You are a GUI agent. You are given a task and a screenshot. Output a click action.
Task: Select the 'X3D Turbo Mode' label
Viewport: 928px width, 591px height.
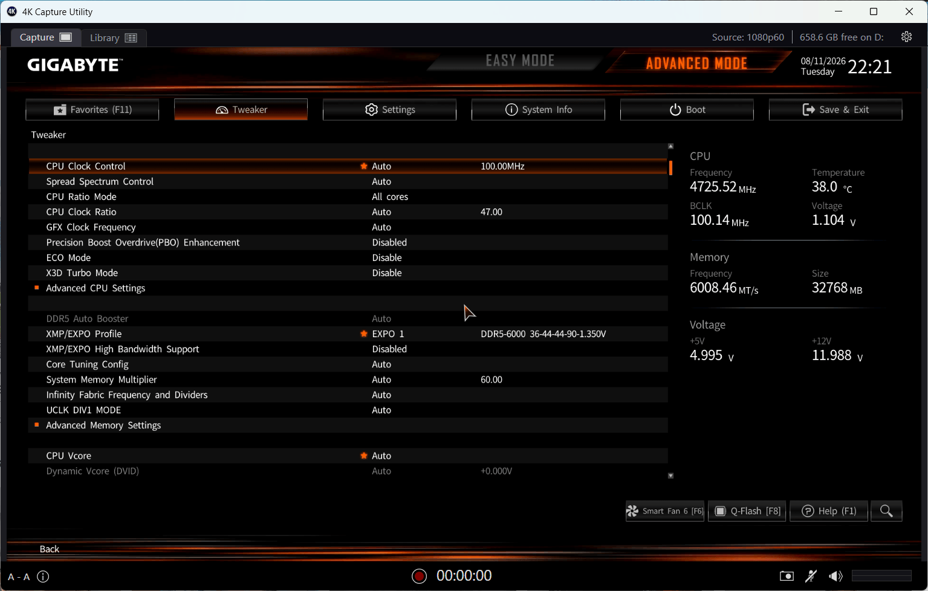pos(82,273)
